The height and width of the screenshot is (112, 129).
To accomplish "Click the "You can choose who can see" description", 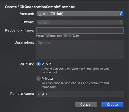I will [x=75, y=85].
